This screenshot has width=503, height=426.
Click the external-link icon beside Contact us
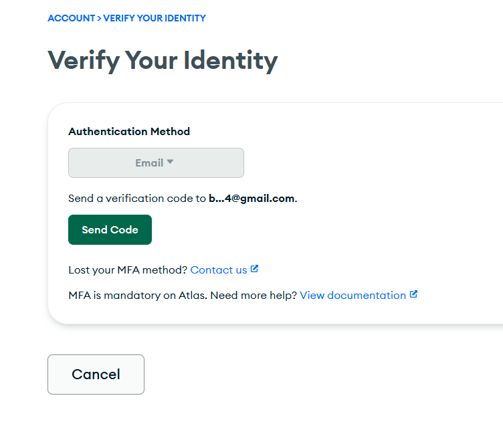click(x=255, y=270)
